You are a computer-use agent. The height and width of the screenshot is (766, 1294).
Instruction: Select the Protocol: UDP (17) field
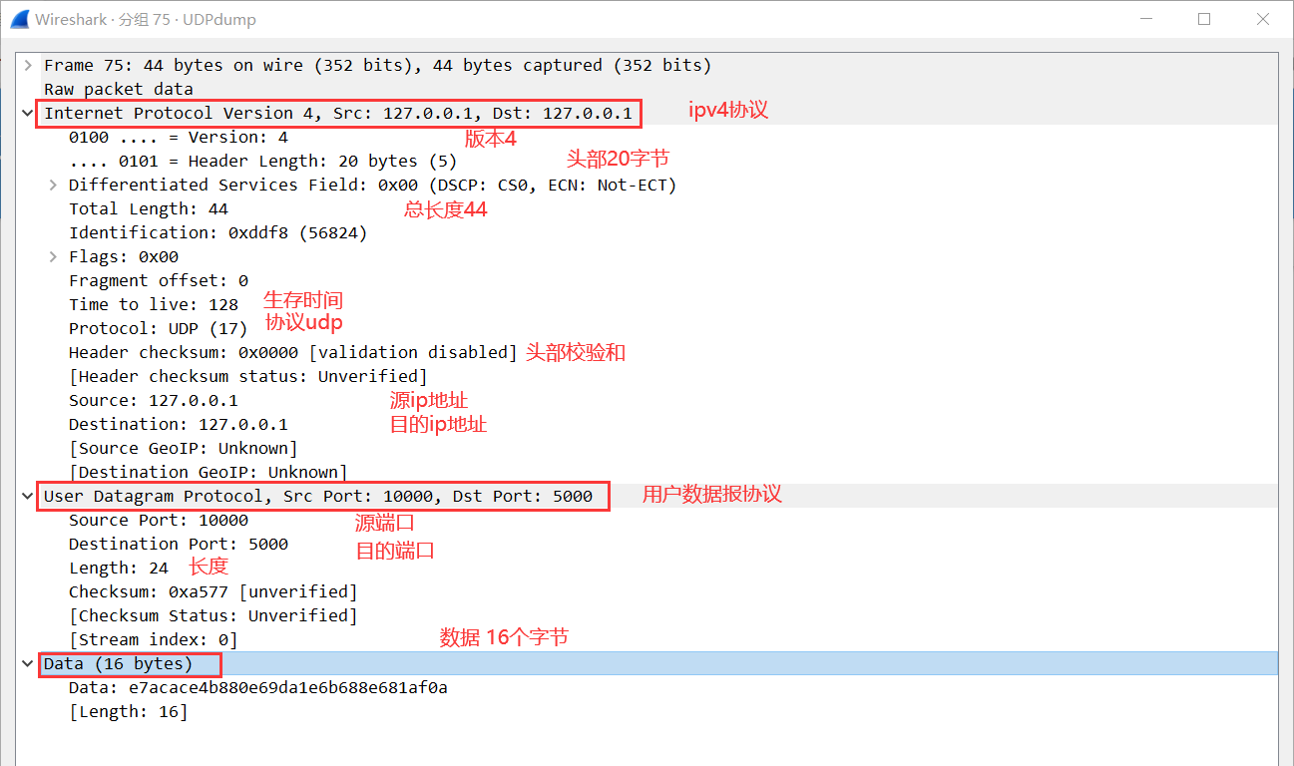pyautogui.click(x=159, y=328)
